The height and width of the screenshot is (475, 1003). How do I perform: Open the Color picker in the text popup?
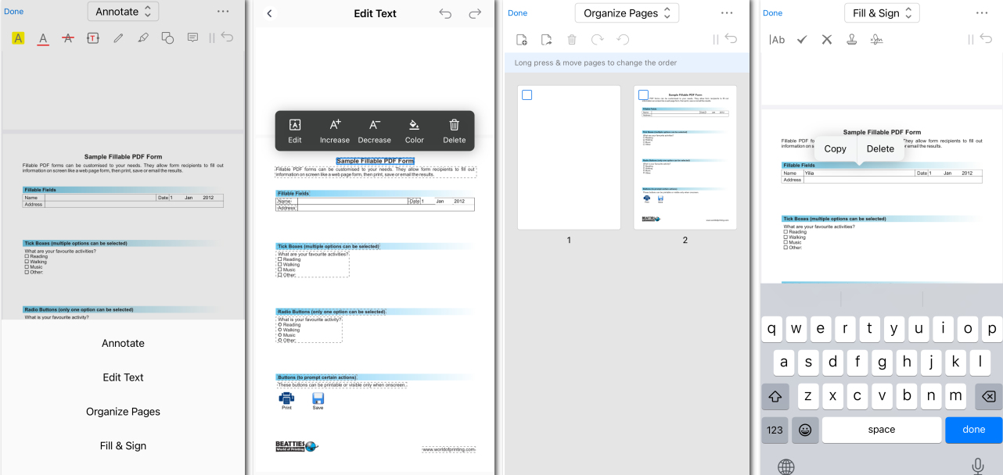[x=414, y=130]
